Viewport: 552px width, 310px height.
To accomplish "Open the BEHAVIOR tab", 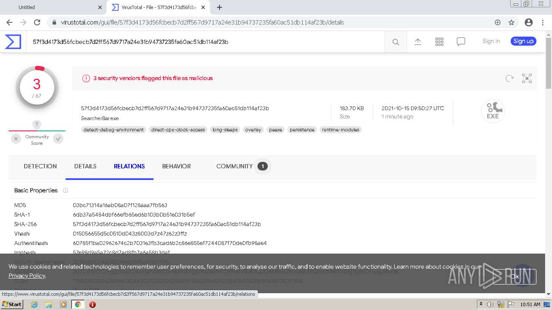I will click(x=176, y=166).
